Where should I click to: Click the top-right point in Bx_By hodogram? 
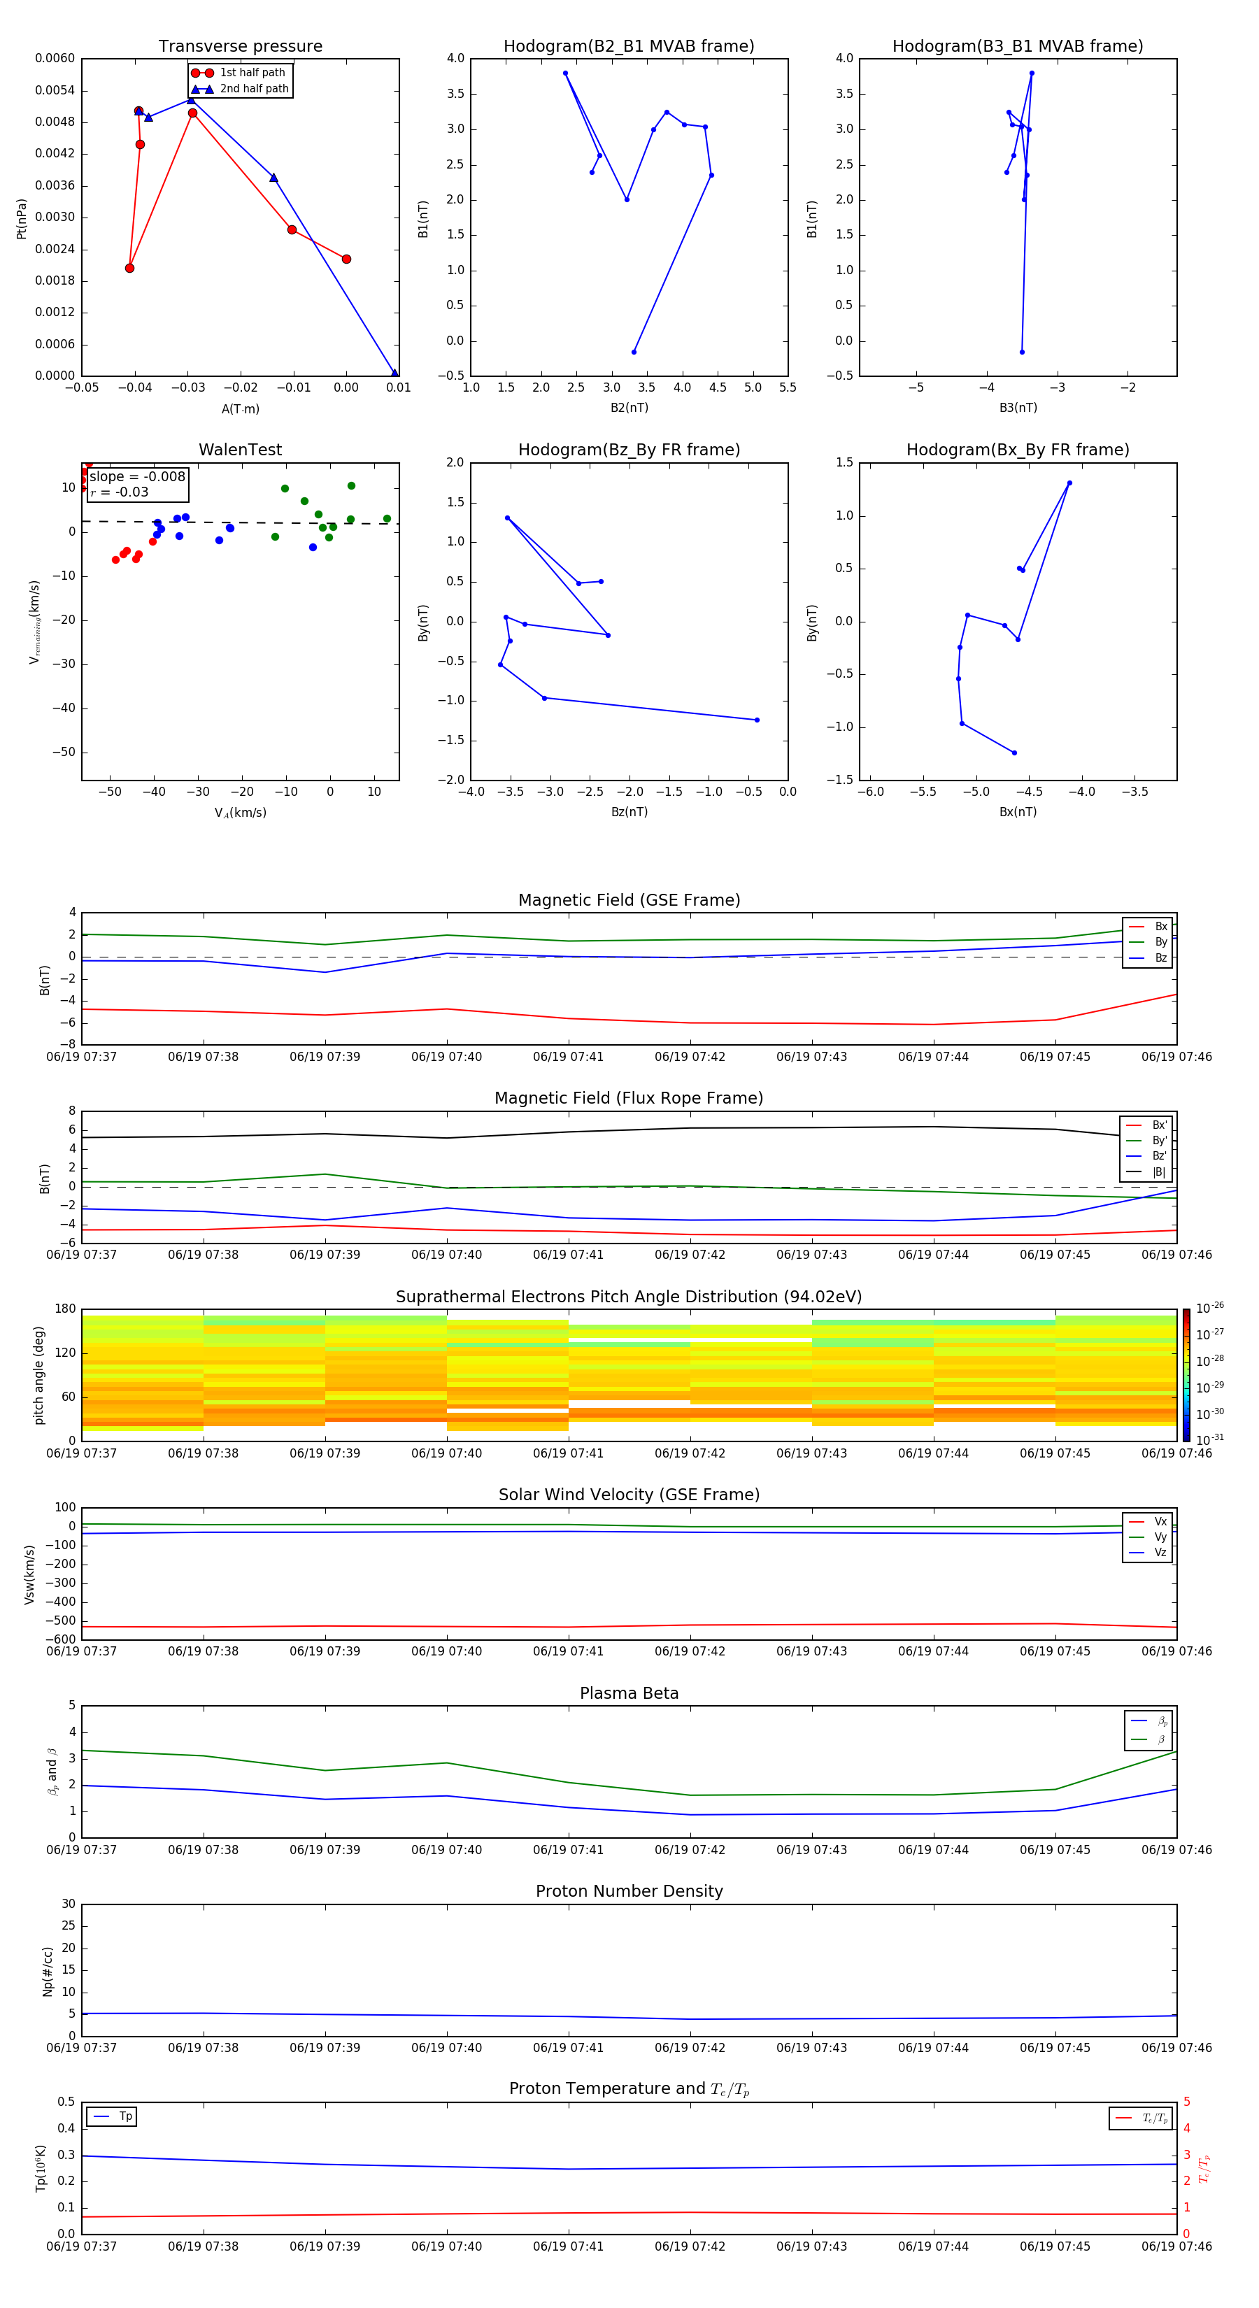point(1069,483)
